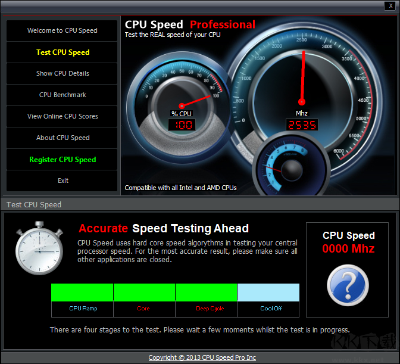Screen dimensions: 400x364
Task: Click the 0000 Mhz result readout
Action: click(x=348, y=248)
